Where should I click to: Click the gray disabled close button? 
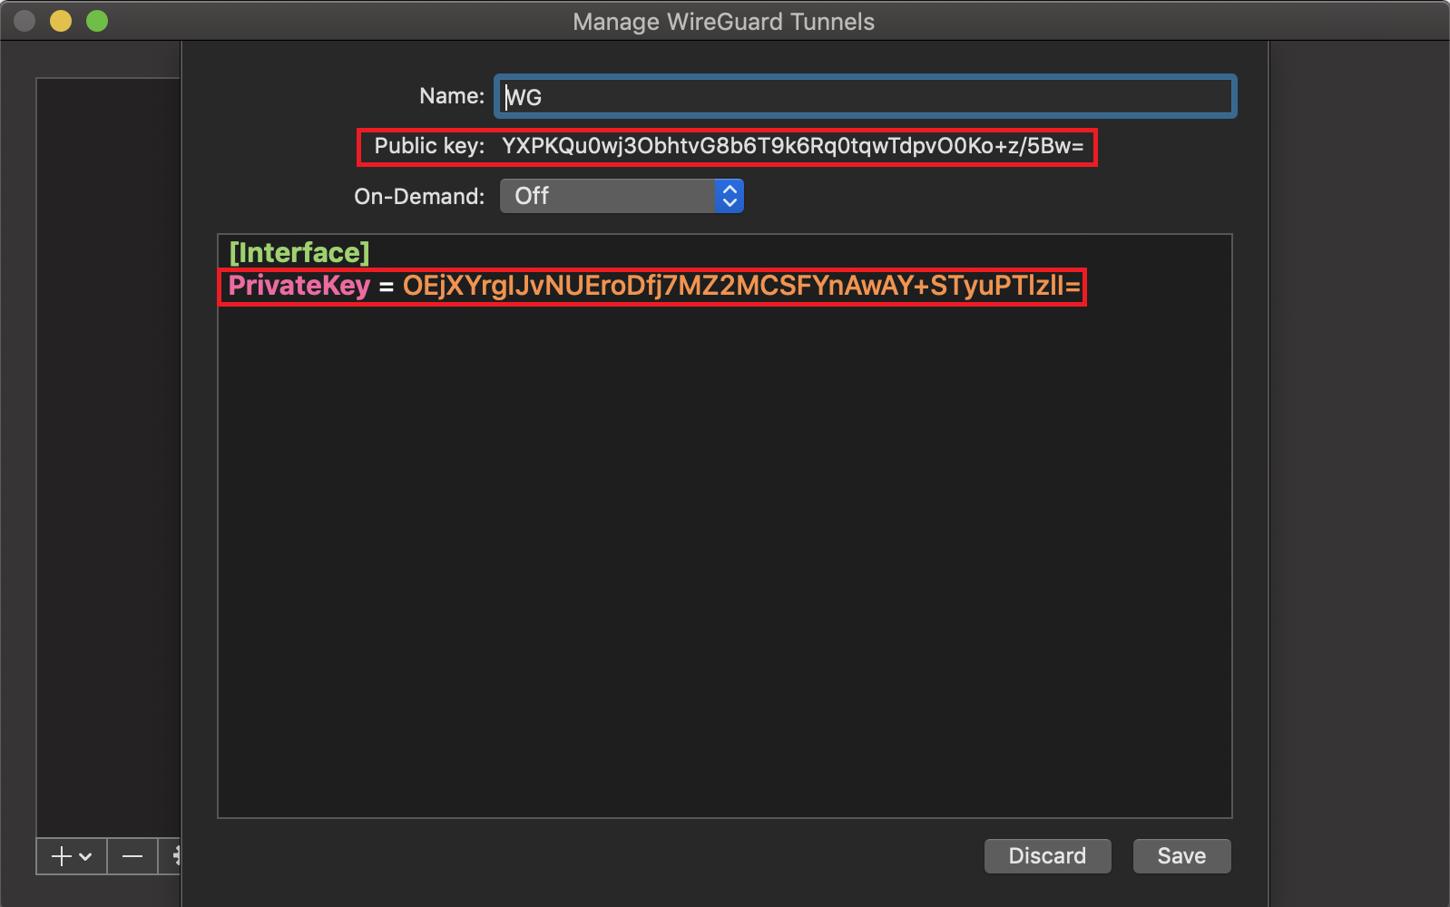pos(24,21)
